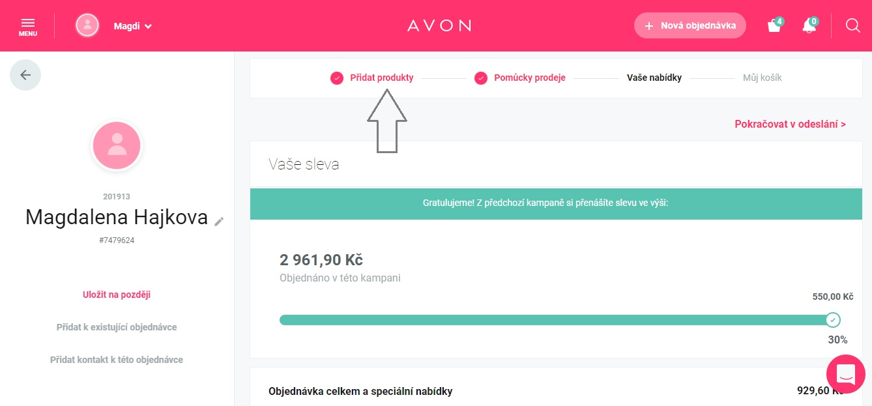
Task: Click the shopping basket icon with badge
Action: (775, 25)
